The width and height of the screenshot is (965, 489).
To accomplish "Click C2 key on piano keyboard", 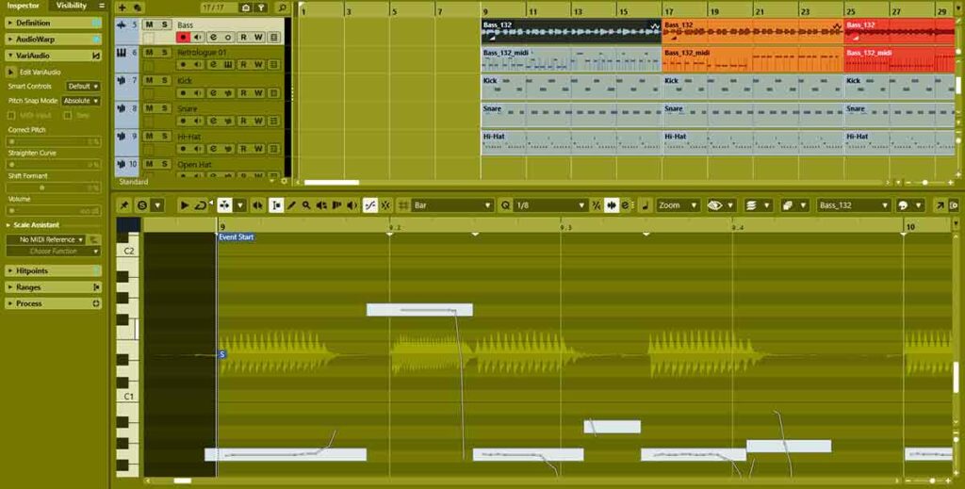I will click(128, 252).
